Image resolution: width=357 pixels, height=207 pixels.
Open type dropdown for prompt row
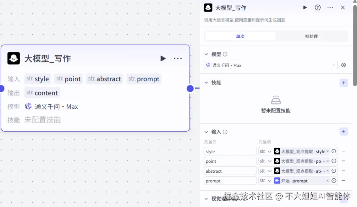(265, 181)
